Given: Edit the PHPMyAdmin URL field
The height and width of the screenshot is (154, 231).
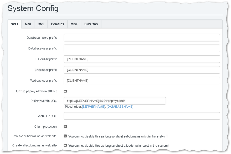Looking at the screenshot, I should coord(115,101).
